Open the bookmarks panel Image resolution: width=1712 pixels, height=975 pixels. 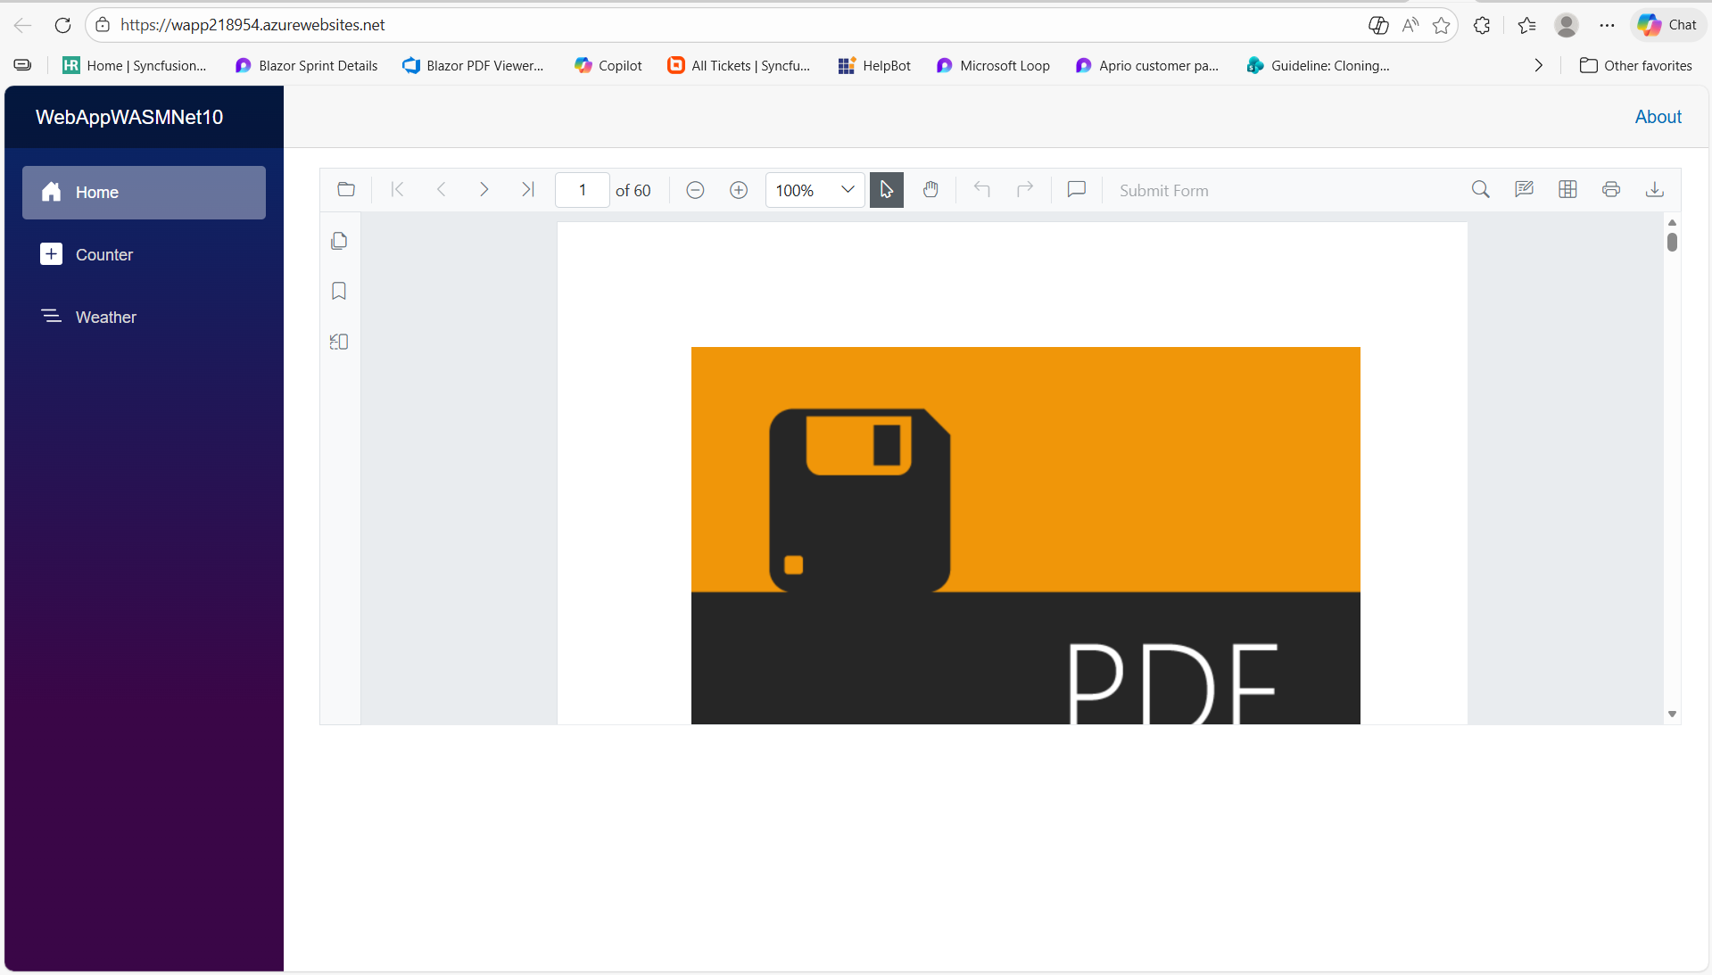pyautogui.click(x=339, y=291)
